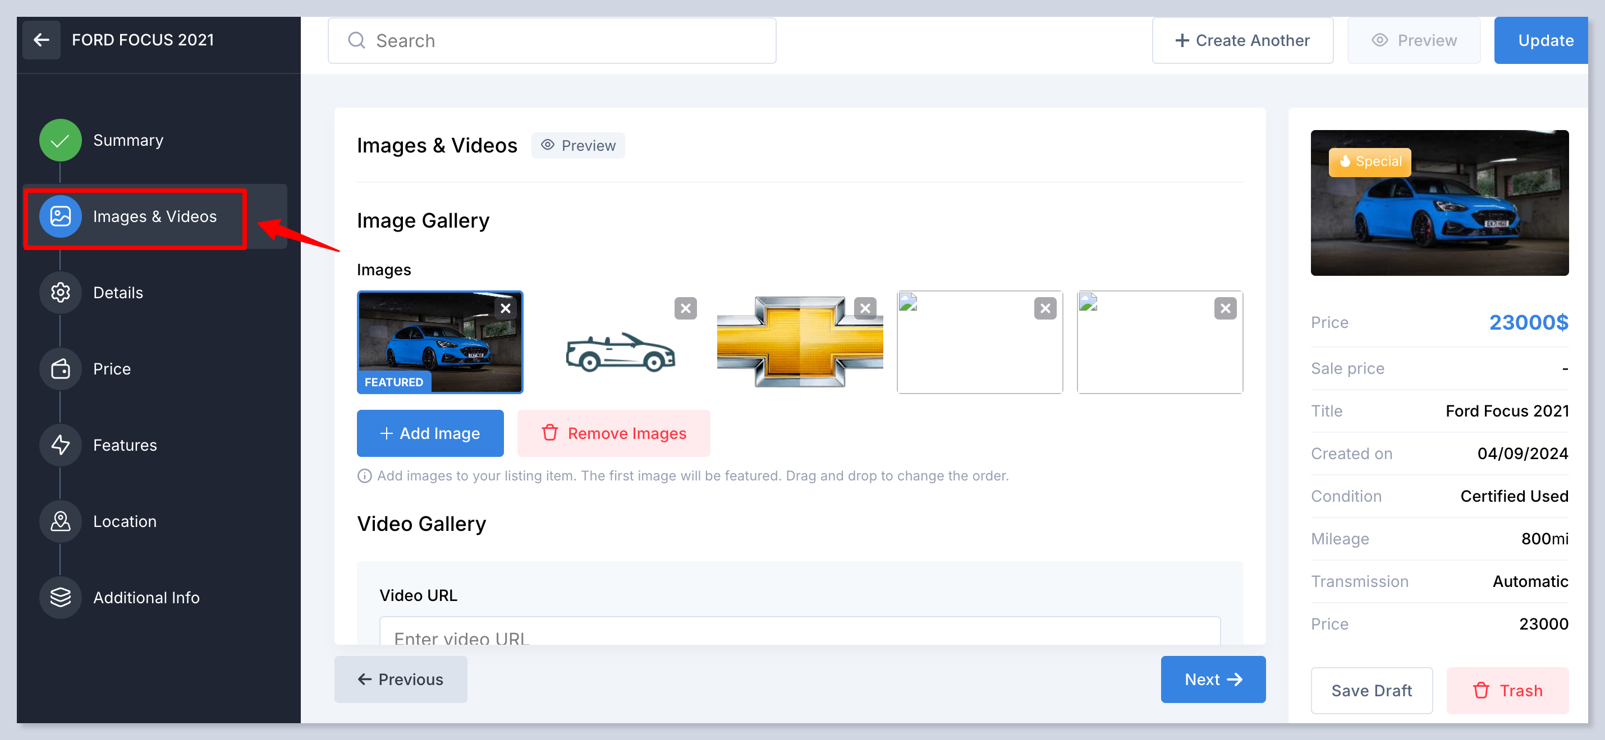Click the green Summary checkmark icon

(x=61, y=140)
